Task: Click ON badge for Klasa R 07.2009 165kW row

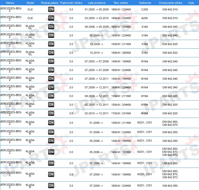Action: (51, 186)
